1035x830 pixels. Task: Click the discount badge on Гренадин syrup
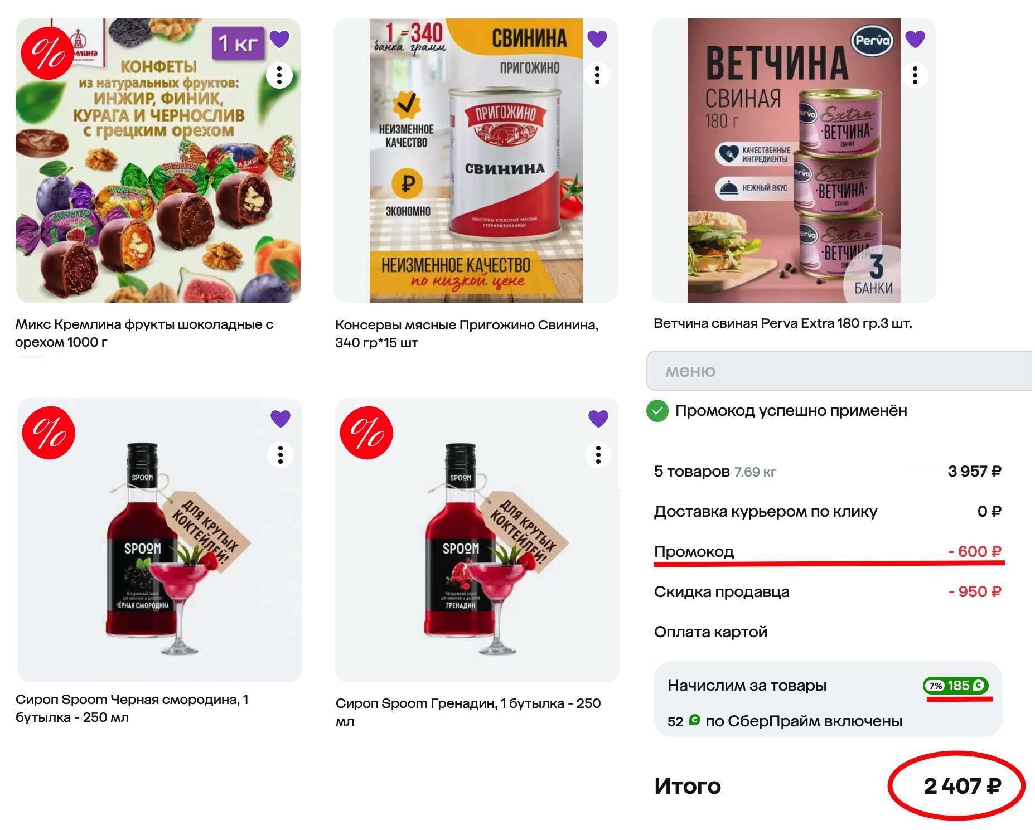pos(366,433)
